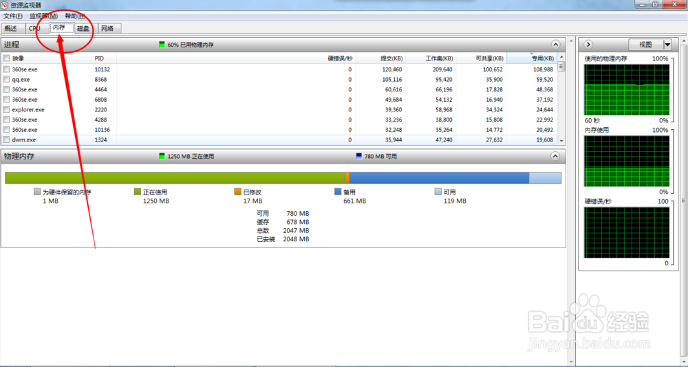Click the 已安装 2048 MB value
The width and height of the screenshot is (688, 367).
pyautogui.click(x=296, y=239)
